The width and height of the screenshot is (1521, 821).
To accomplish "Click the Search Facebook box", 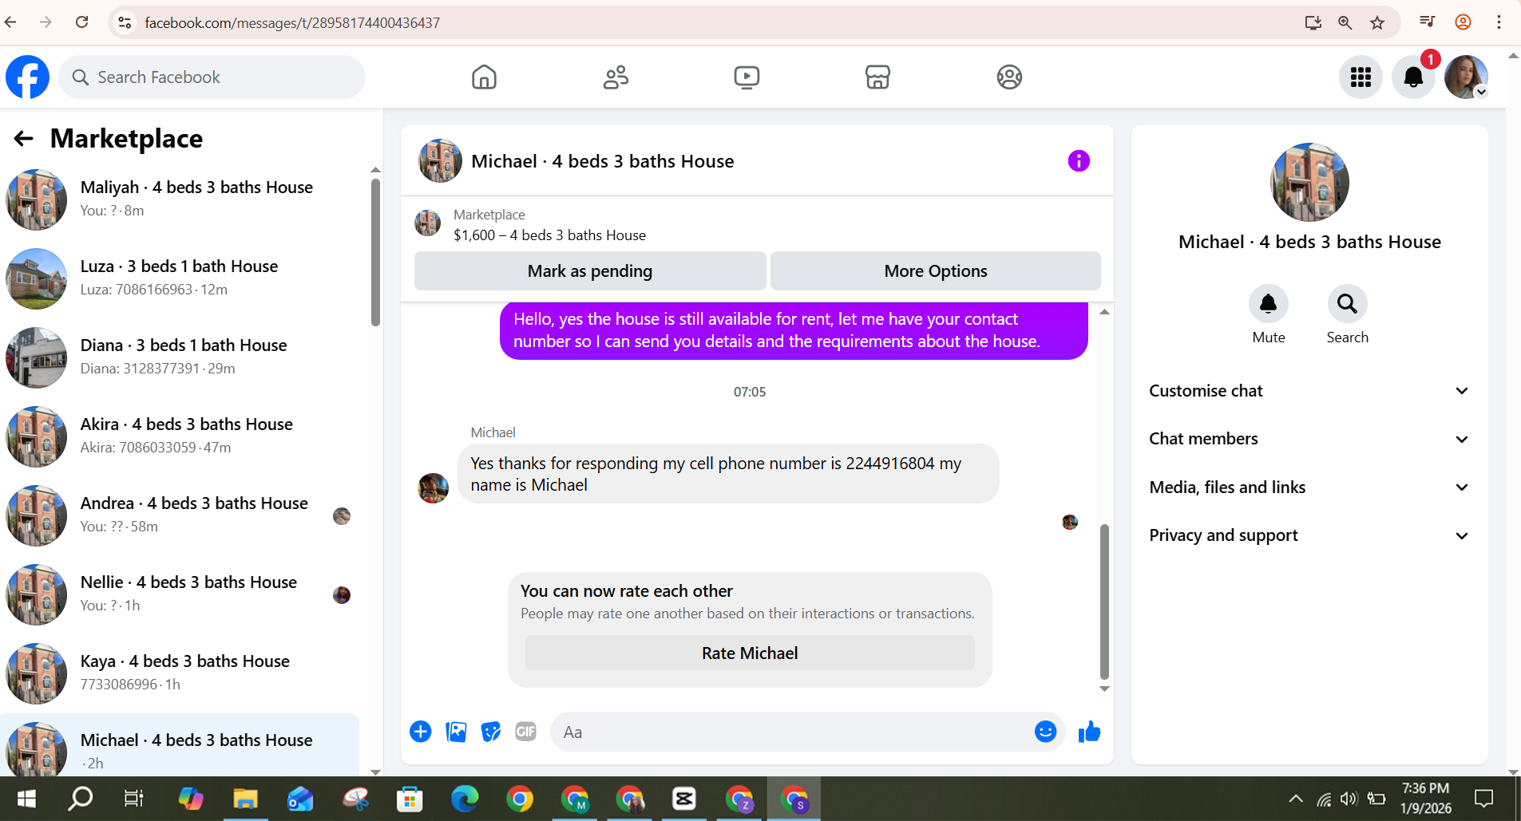I will coord(212,77).
